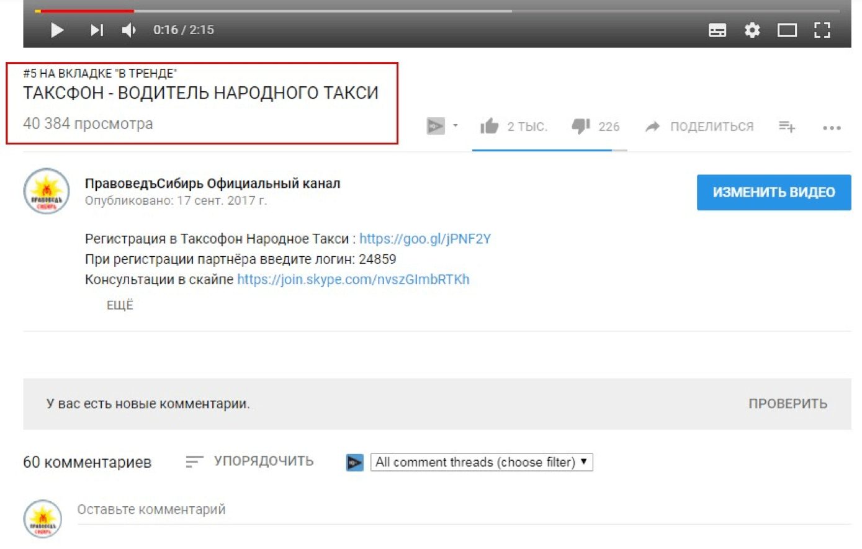This screenshot has height=549, width=862.
Task: Toggle subtitles in the player
Action: click(717, 30)
